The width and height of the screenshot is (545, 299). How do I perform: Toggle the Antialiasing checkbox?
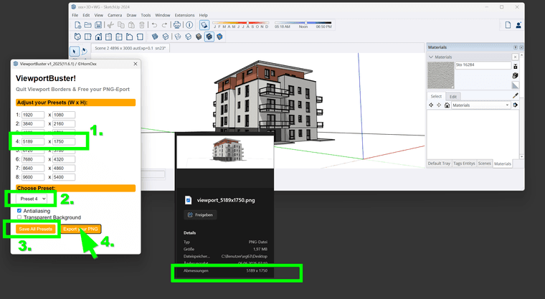(19, 211)
